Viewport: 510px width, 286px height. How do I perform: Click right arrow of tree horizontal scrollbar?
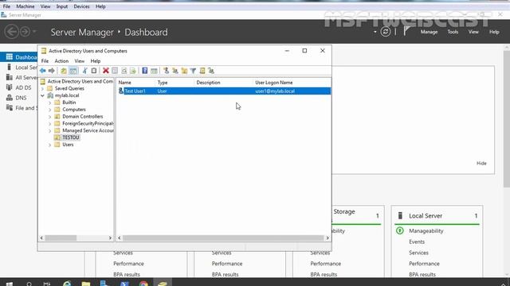tap(110, 238)
